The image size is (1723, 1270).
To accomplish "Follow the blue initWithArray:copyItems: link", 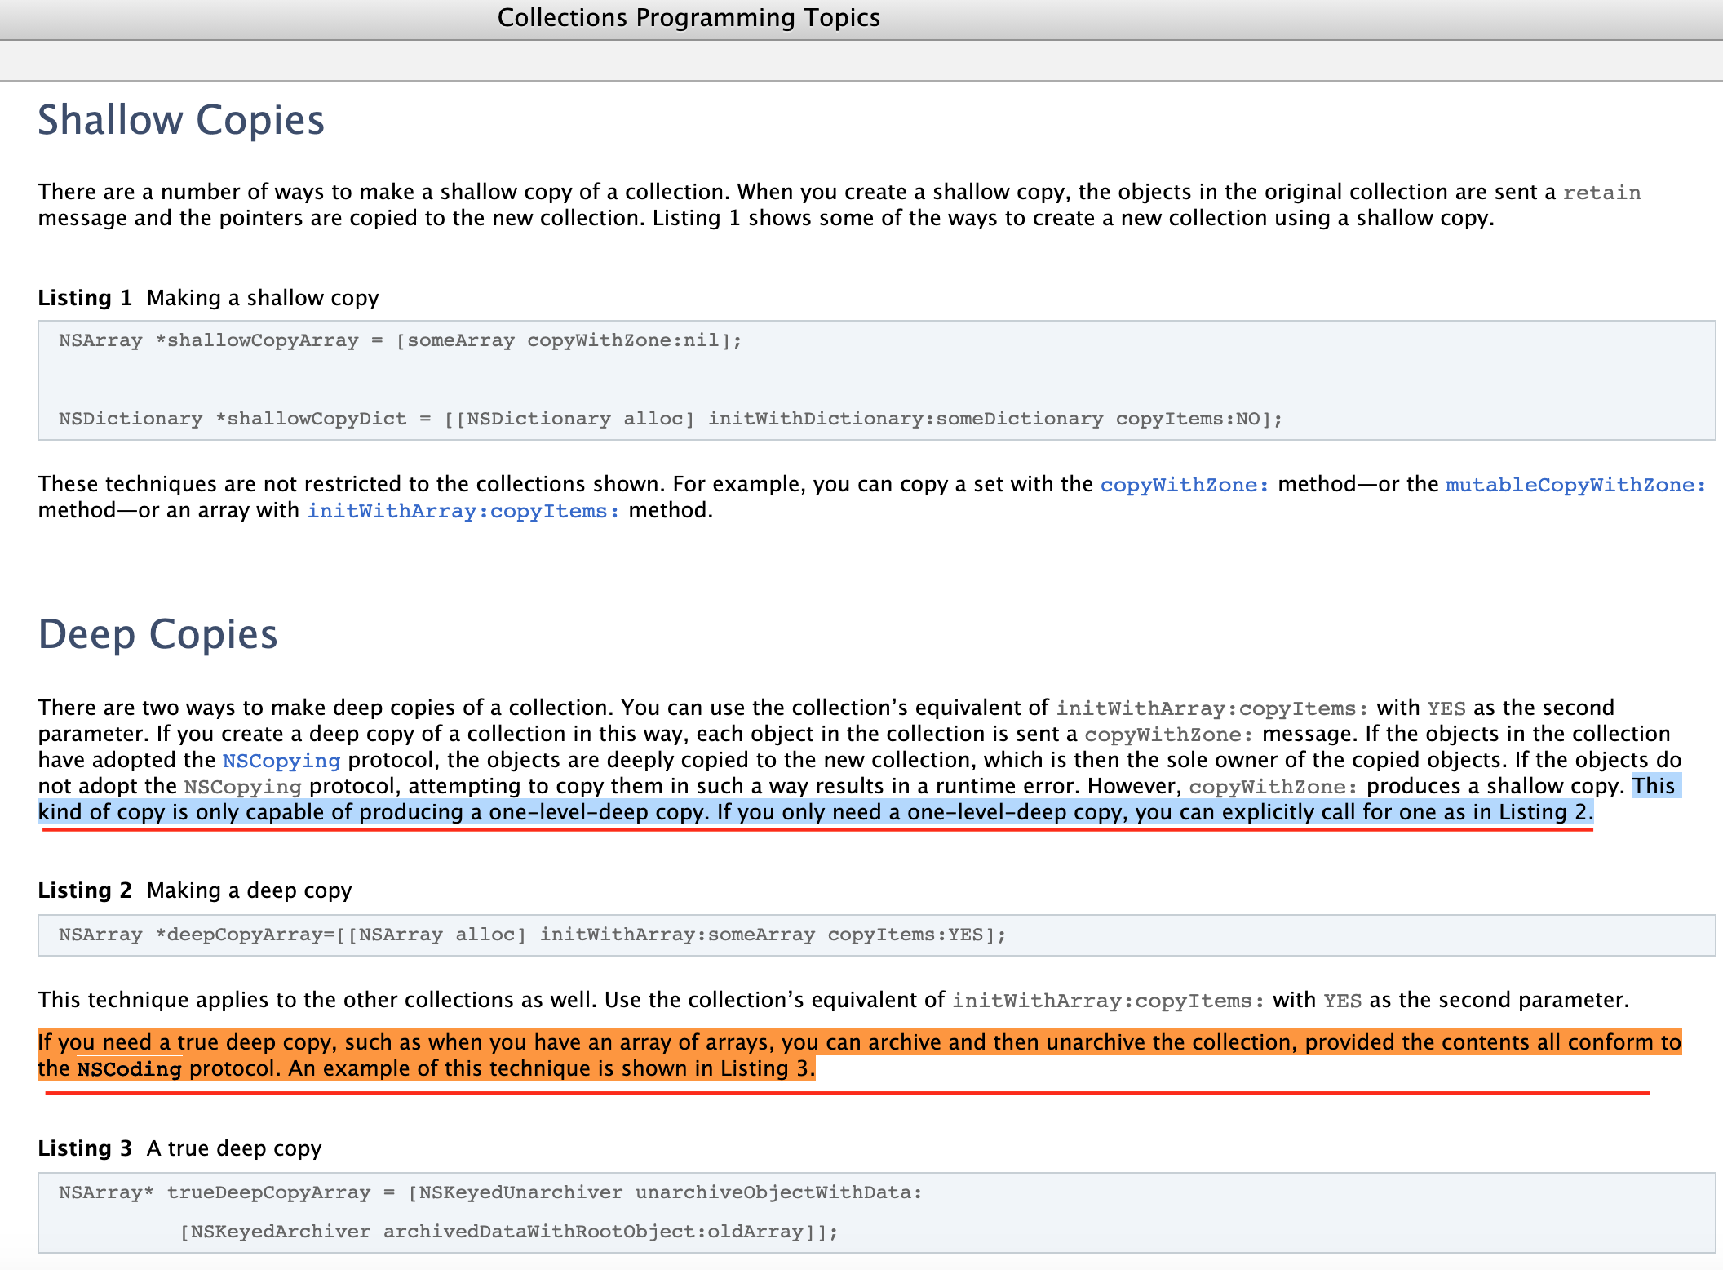I will click(x=463, y=511).
